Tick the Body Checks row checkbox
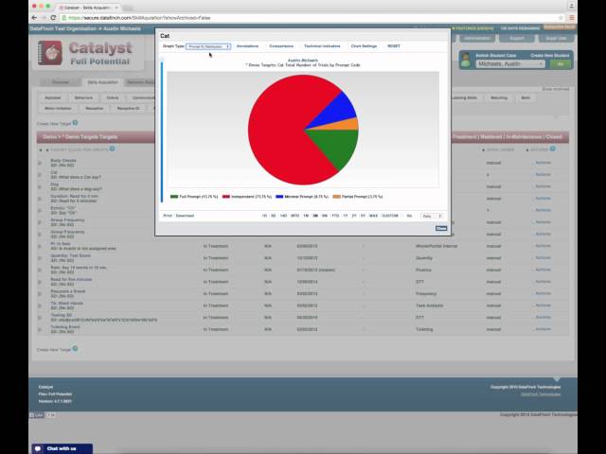The height and width of the screenshot is (454, 606). pyautogui.click(x=40, y=163)
